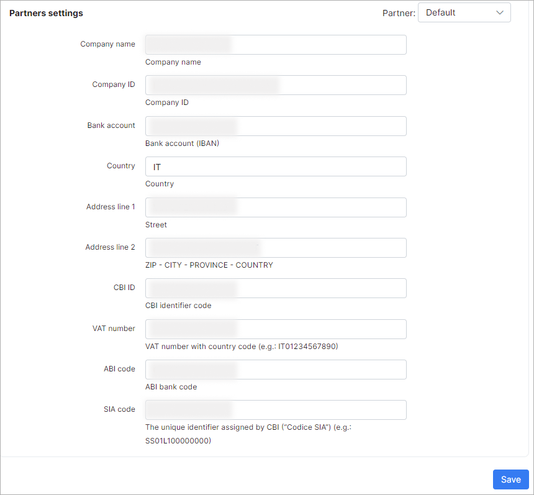Click the 'Bank account (IBAN)' hint text
This screenshot has width=534, height=495.
(x=182, y=143)
